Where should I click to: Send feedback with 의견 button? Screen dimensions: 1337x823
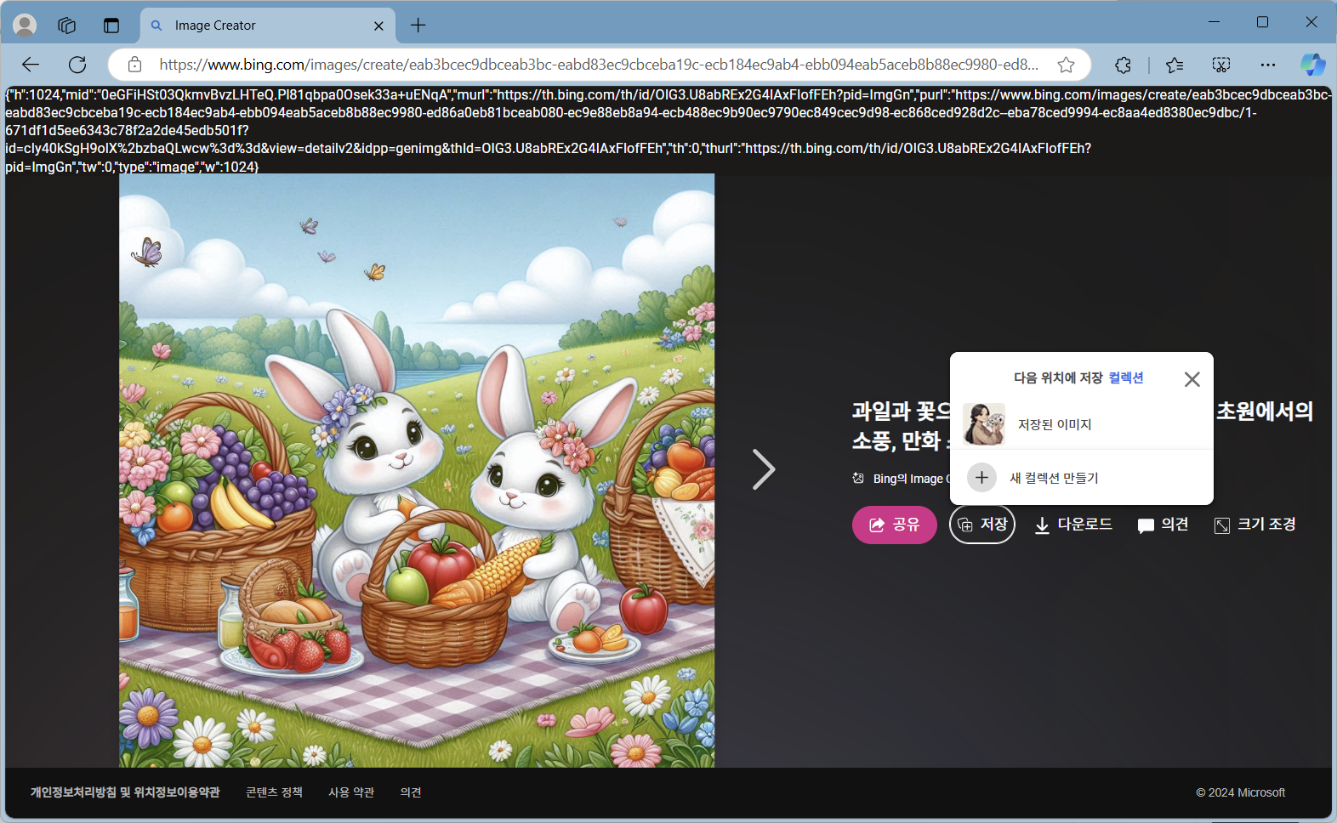coord(1163,525)
